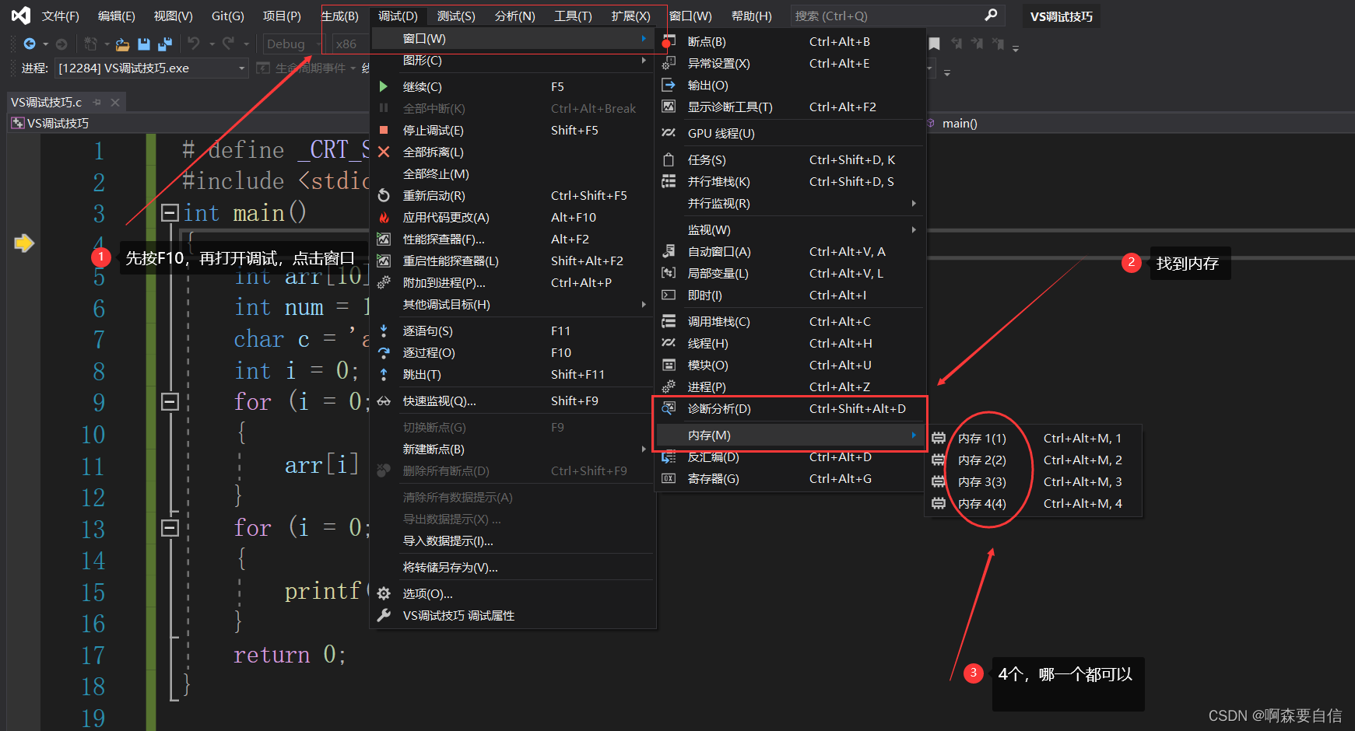Click the Step Out icon beside 跳出(T)
The image size is (1355, 731).
(x=384, y=374)
